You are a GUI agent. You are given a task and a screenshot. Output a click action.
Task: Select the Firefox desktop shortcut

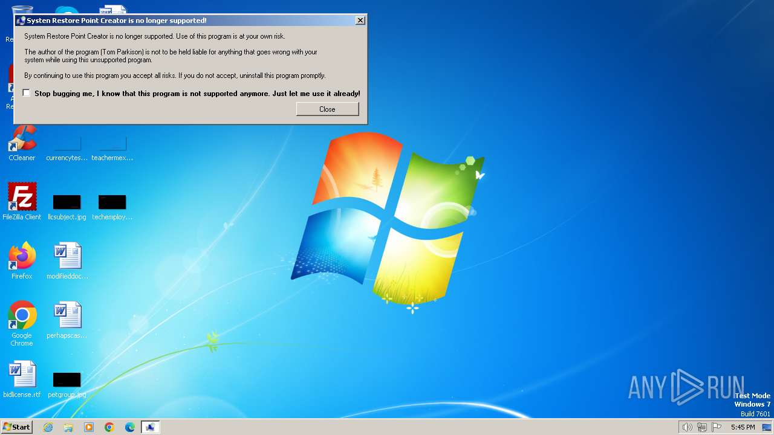pos(22,261)
